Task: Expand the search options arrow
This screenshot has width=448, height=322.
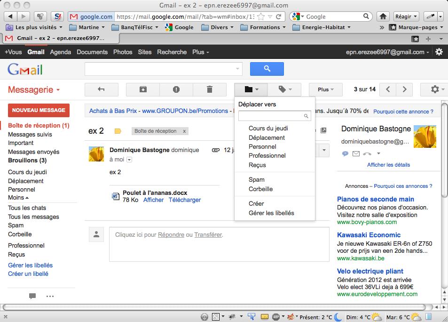Action: pyautogui.click(x=237, y=69)
